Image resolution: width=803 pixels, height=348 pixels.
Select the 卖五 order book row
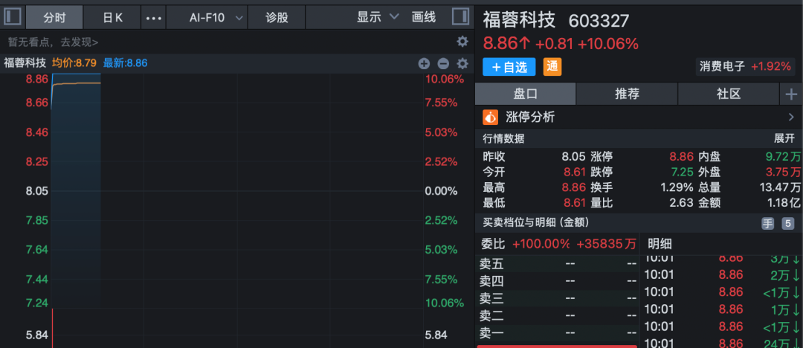tap(557, 265)
